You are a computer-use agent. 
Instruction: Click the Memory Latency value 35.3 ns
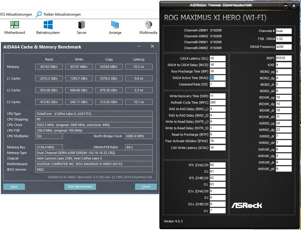pos(139,67)
